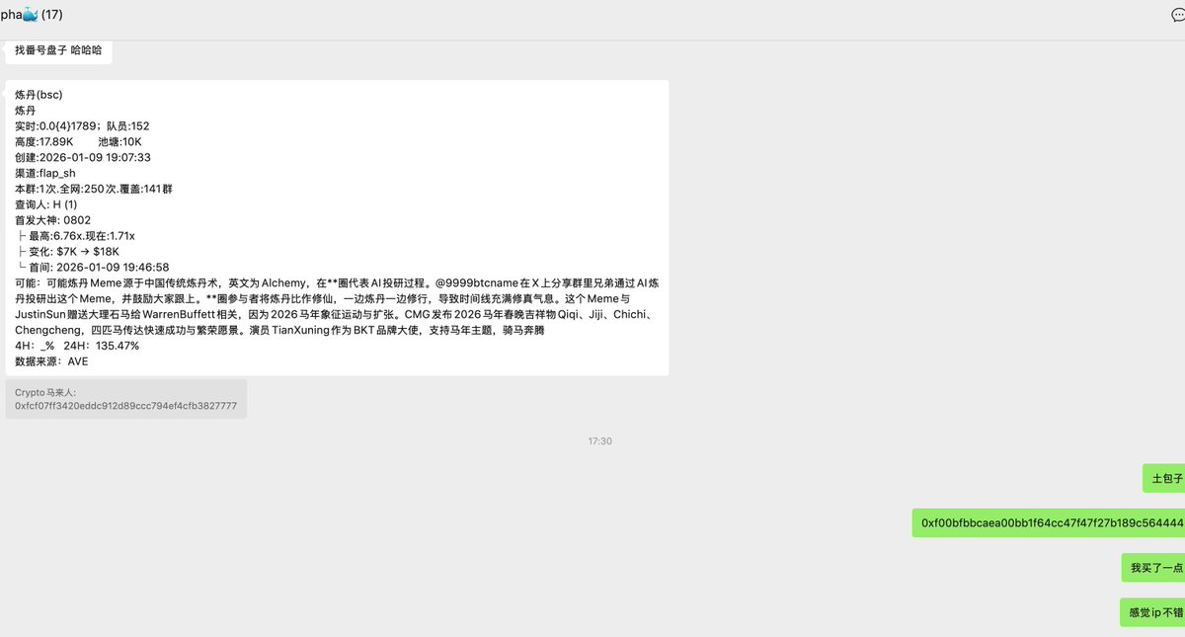The width and height of the screenshot is (1185, 637).
Task: Select the message 找番号盘子 哈哈哈
Action: pyautogui.click(x=58, y=49)
